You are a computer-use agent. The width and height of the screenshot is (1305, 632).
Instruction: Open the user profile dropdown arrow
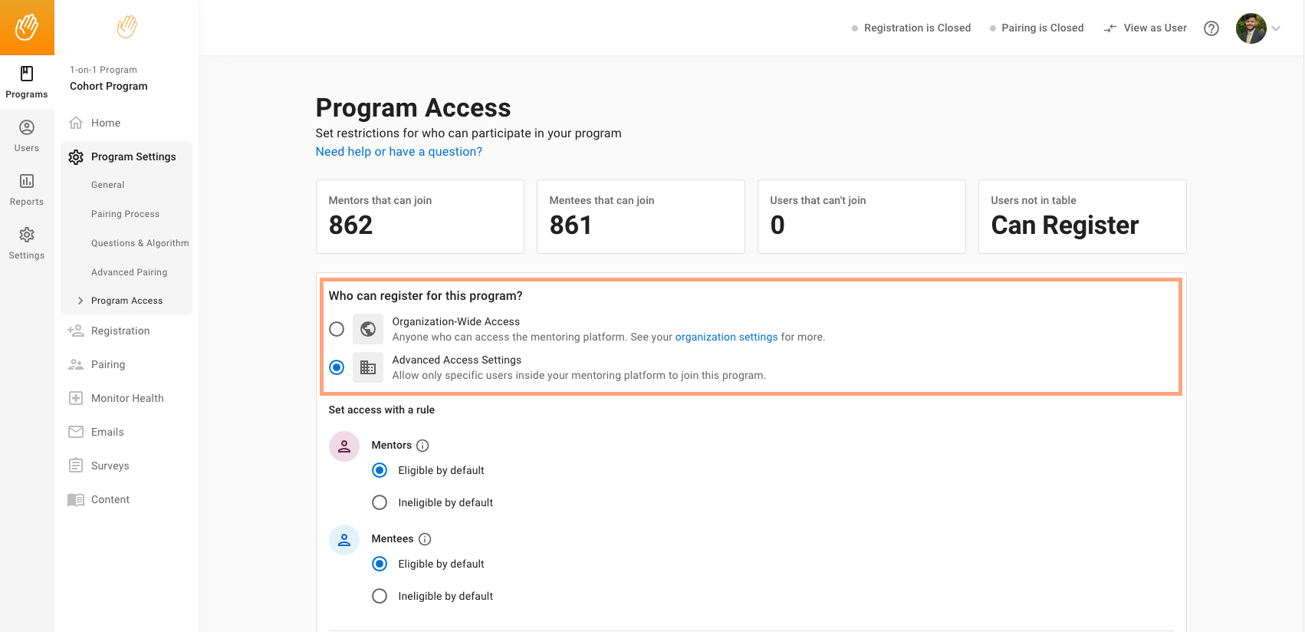click(x=1276, y=28)
